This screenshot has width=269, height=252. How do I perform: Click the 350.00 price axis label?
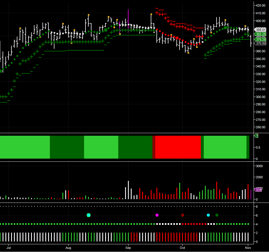click(x=260, y=59)
